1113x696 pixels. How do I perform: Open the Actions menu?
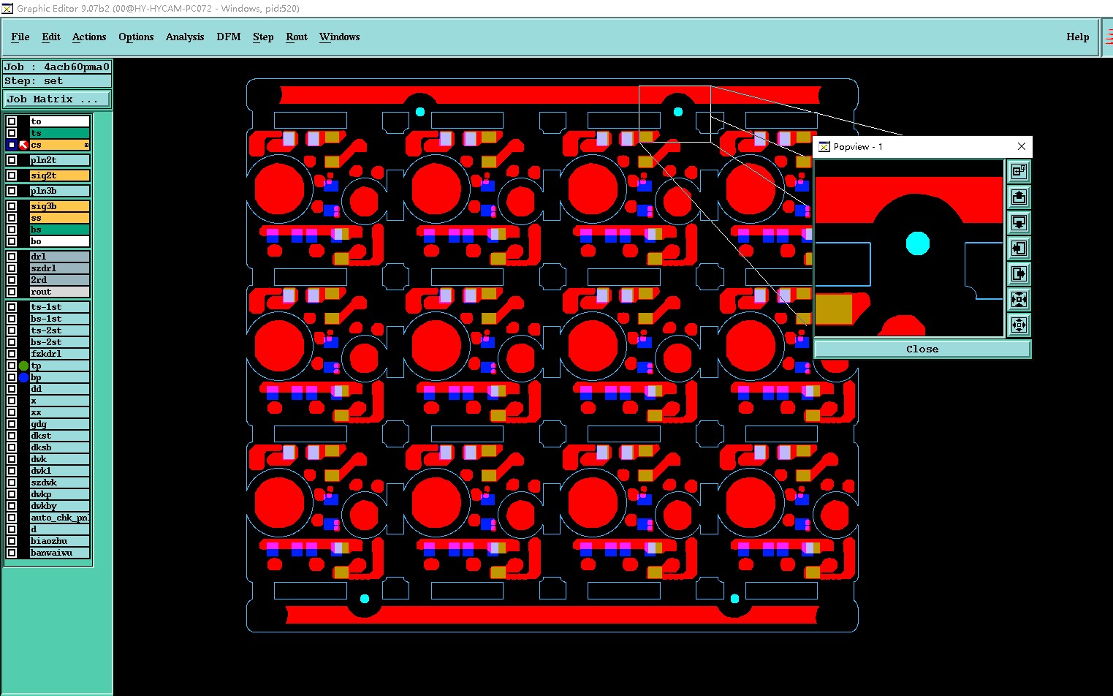[x=89, y=37]
